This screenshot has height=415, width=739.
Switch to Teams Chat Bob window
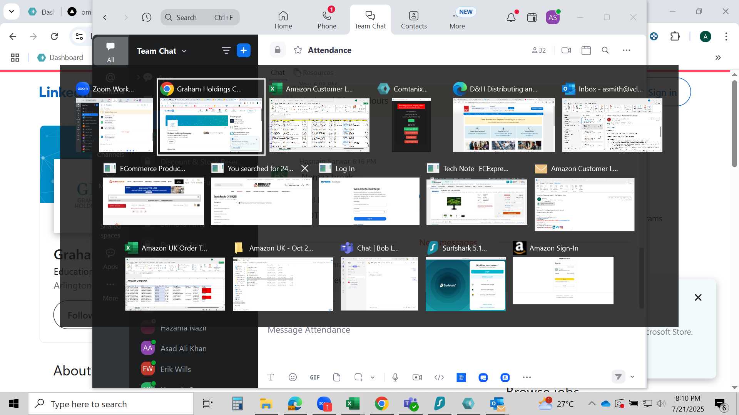point(380,284)
